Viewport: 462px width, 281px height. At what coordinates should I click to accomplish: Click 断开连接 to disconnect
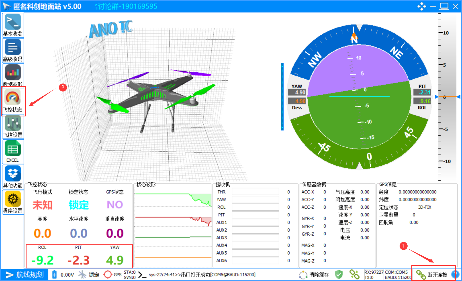pyautogui.click(x=431, y=275)
